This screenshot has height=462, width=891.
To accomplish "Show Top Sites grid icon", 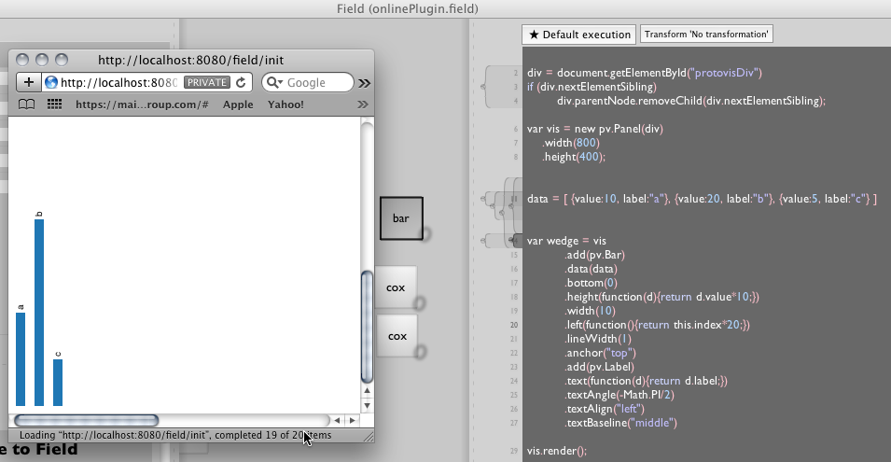I will point(54,104).
